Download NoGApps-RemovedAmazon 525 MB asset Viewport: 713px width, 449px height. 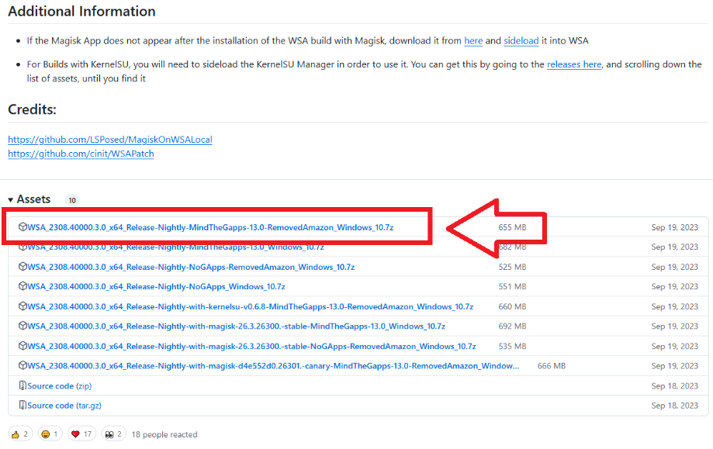191,268
